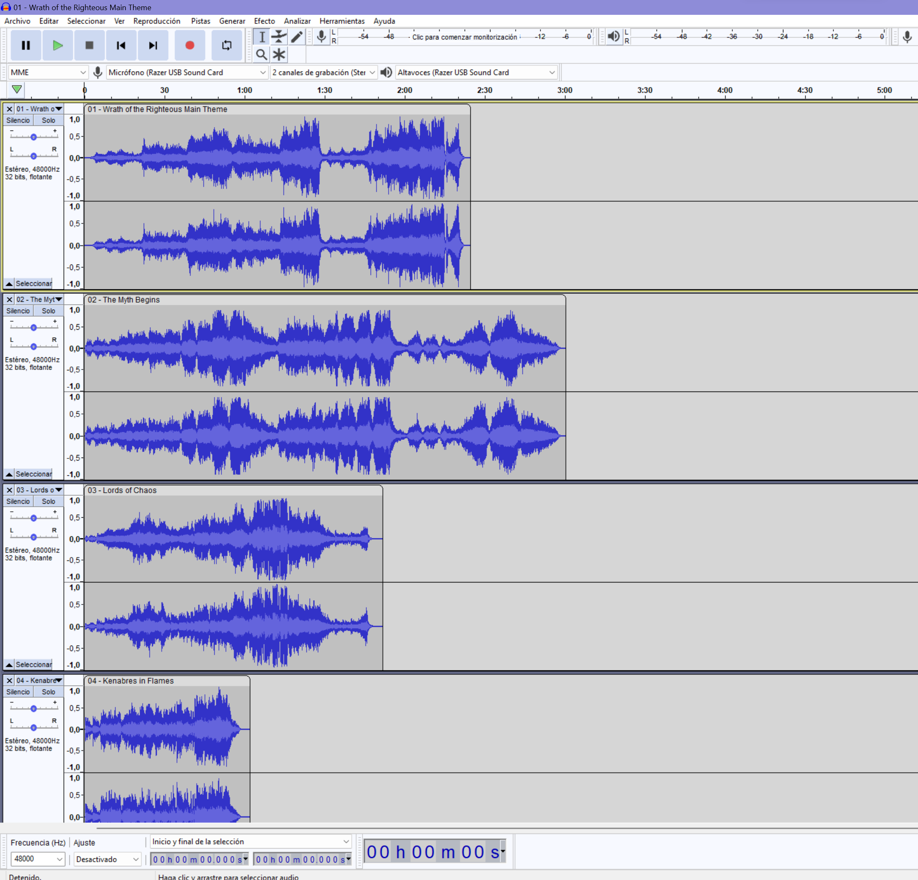The height and width of the screenshot is (880, 918).
Task: Open the MME audio host dropdown
Action: point(48,72)
